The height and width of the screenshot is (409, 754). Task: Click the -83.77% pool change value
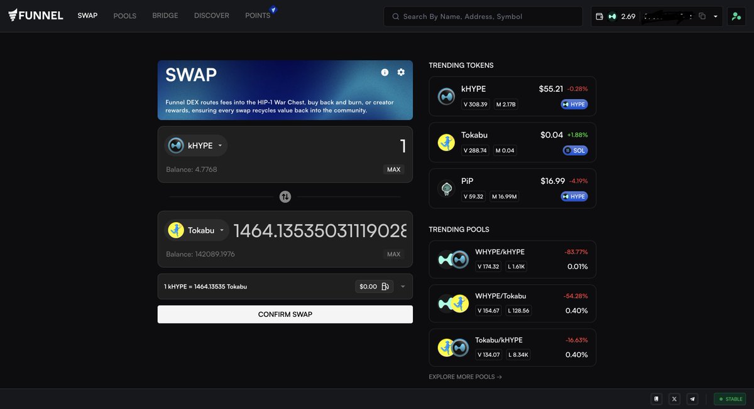[x=576, y=252]
